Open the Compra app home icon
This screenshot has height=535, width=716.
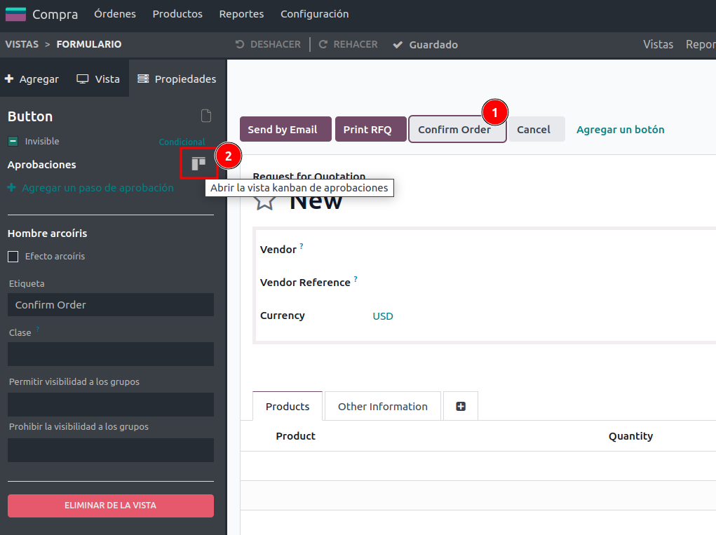tap(15, 14)
